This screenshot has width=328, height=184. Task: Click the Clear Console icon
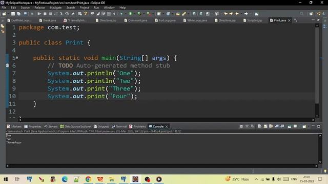[259, 126]
